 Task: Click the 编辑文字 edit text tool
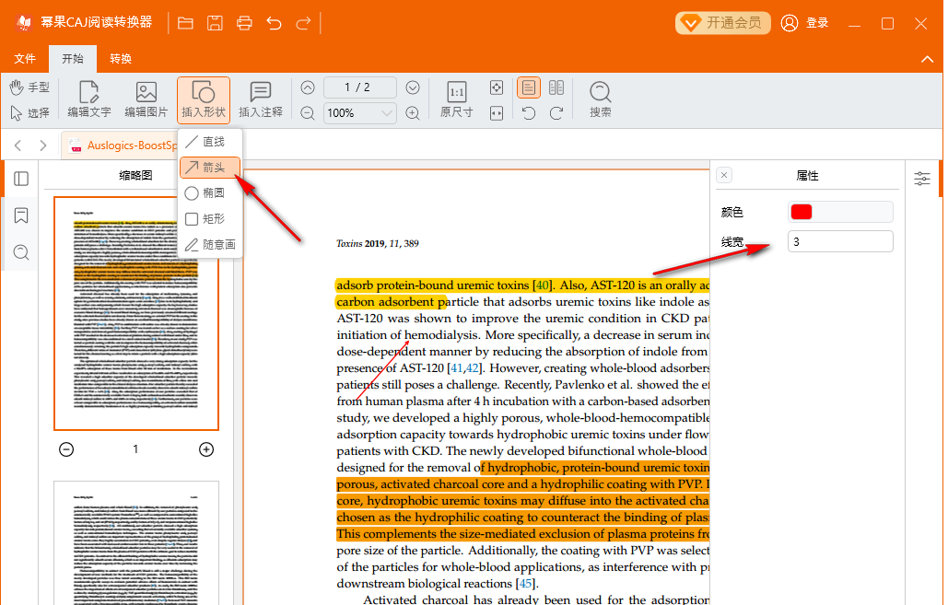(89, 99)
